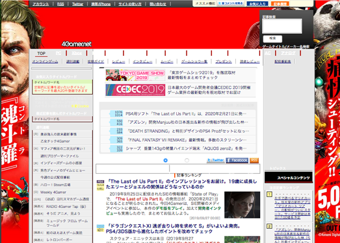Image resolution: width=340 pixels, height=243 pixels.
Task: Click the 本日Cookie link in sidebar
Action: pyautogui.click(x=80, y=106)
